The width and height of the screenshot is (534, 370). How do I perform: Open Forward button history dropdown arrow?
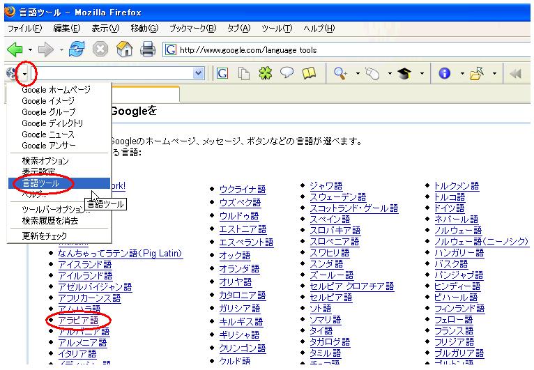(61, 50)
